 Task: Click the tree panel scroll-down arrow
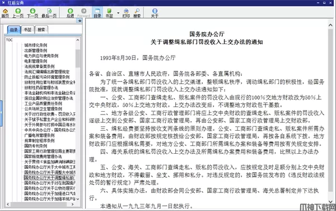pyautogui.click(x=78, y=199)
